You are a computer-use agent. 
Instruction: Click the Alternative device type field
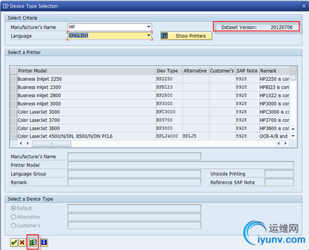tap(134, 217)
